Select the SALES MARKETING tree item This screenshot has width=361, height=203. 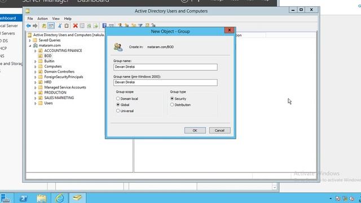tap(59, 98)
